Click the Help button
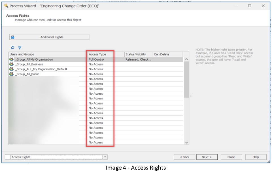The height and width of the screenshot is (171, 272). [256, 157]
